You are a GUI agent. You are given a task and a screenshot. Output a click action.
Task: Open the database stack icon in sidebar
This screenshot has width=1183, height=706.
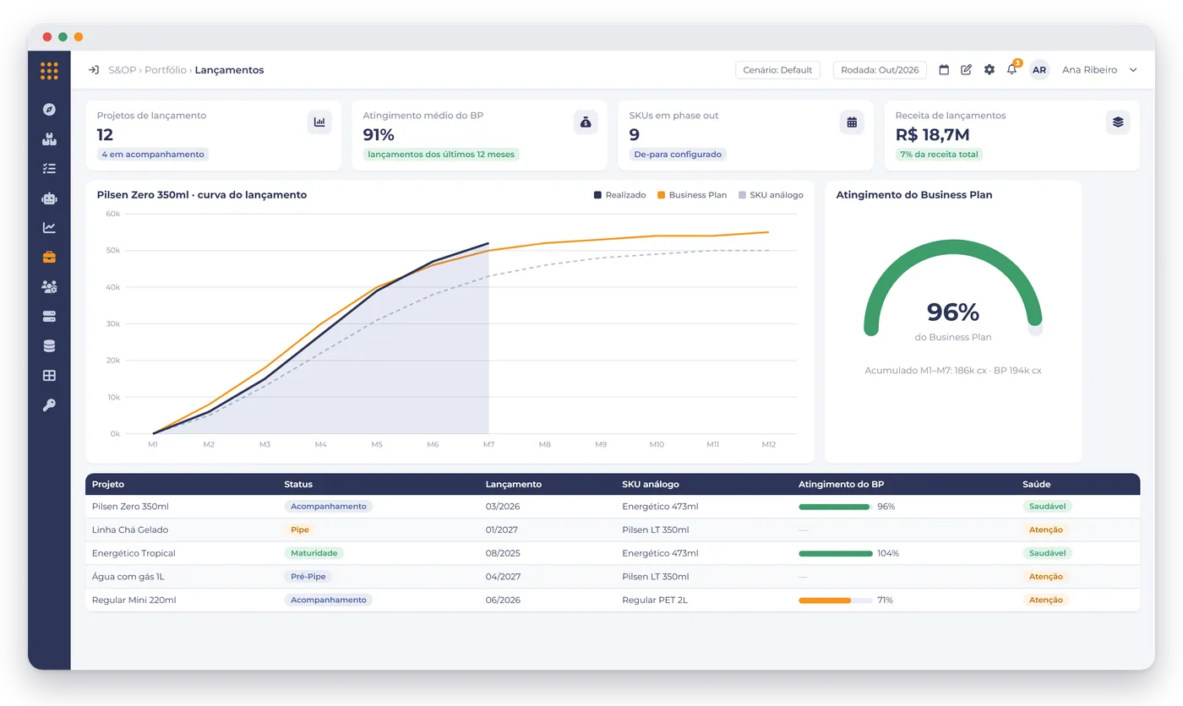click(49, 346)
